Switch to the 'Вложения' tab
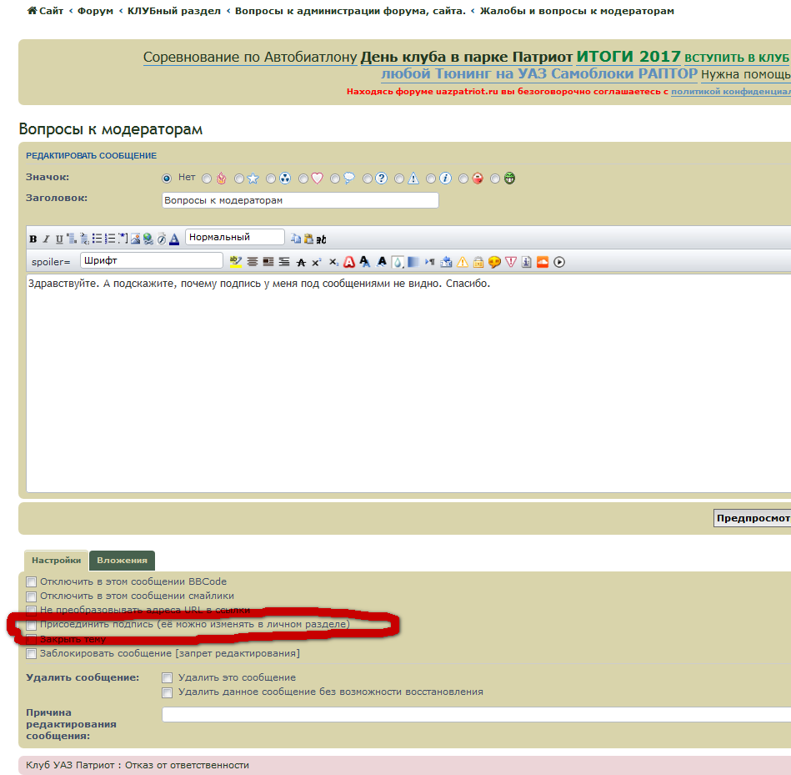The width and height of the screenshot is (791, 775). tap(122, 561)
